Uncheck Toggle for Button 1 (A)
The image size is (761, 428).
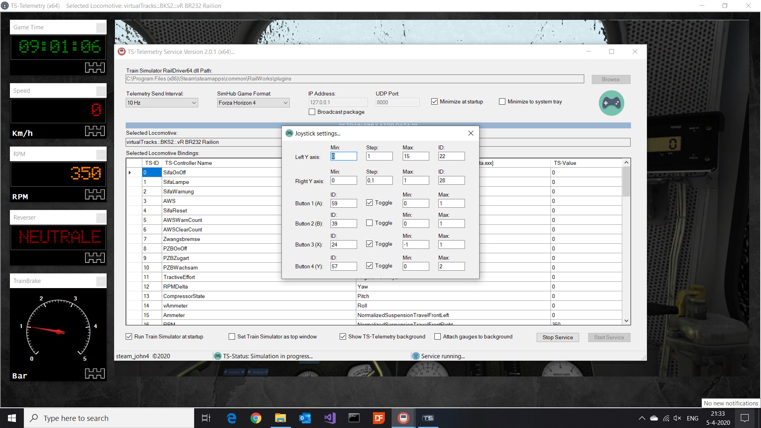coord(369,203)
